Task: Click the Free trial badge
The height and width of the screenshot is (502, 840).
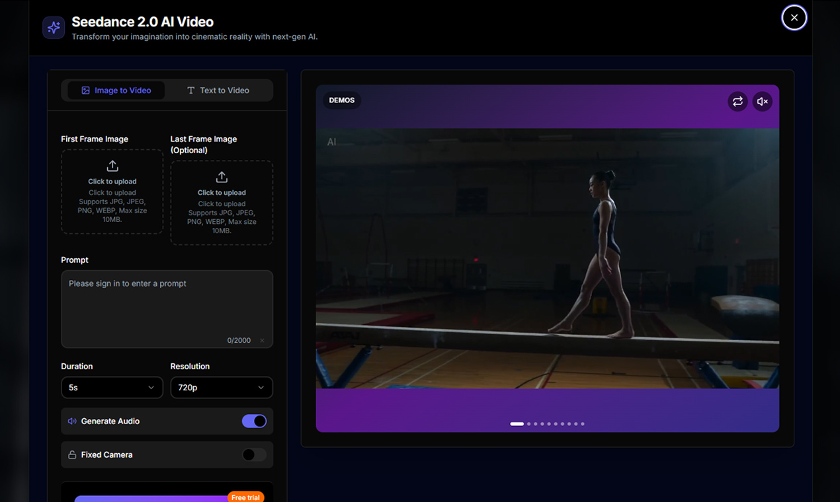Action: coord(245,497)
